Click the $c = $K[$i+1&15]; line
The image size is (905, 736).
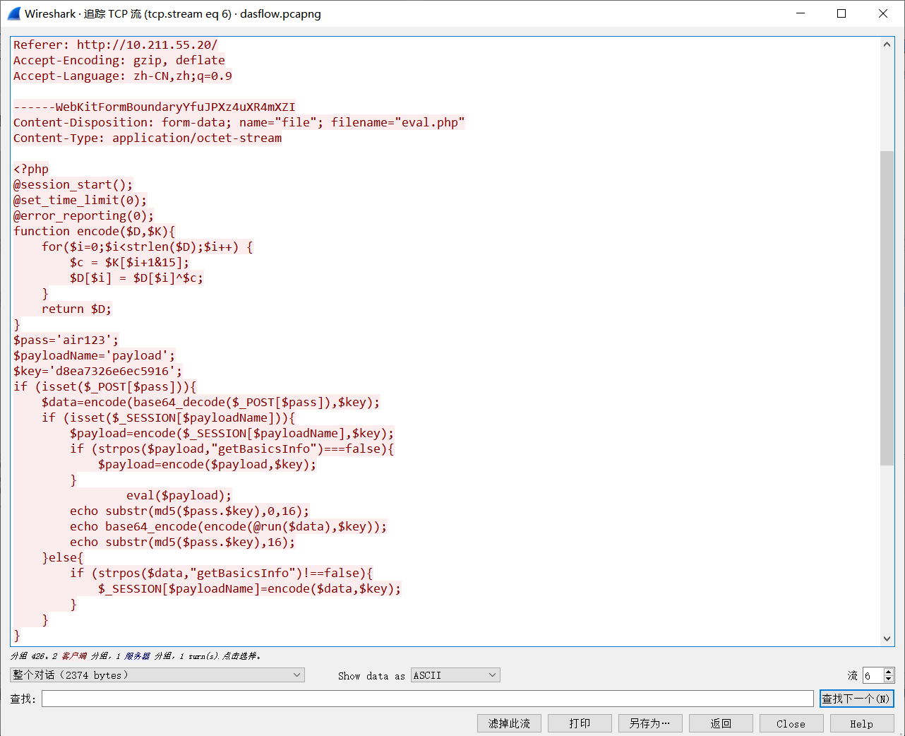(130, 262)
